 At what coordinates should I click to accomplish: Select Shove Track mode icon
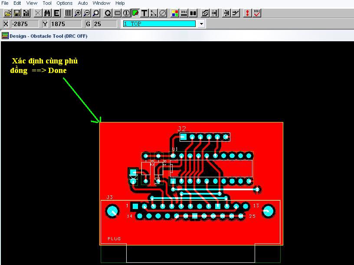(x=214, y=13)
